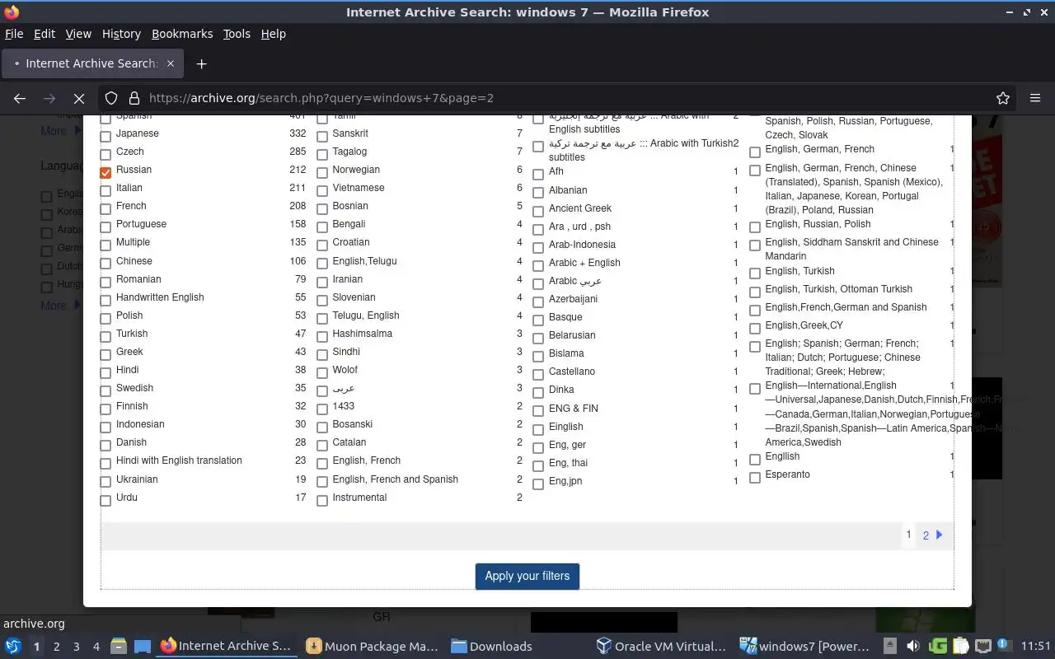Close the Internet Archive Search tab
This screenshot has height=659, width=1055.
171,63
